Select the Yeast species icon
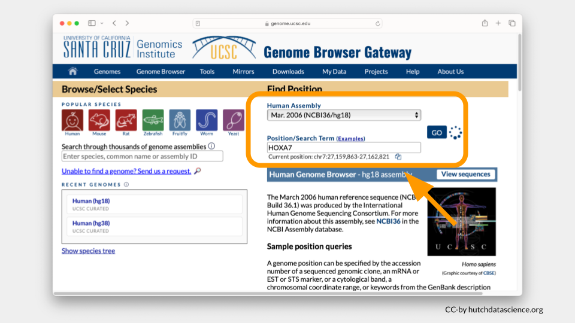 (234, 120)
